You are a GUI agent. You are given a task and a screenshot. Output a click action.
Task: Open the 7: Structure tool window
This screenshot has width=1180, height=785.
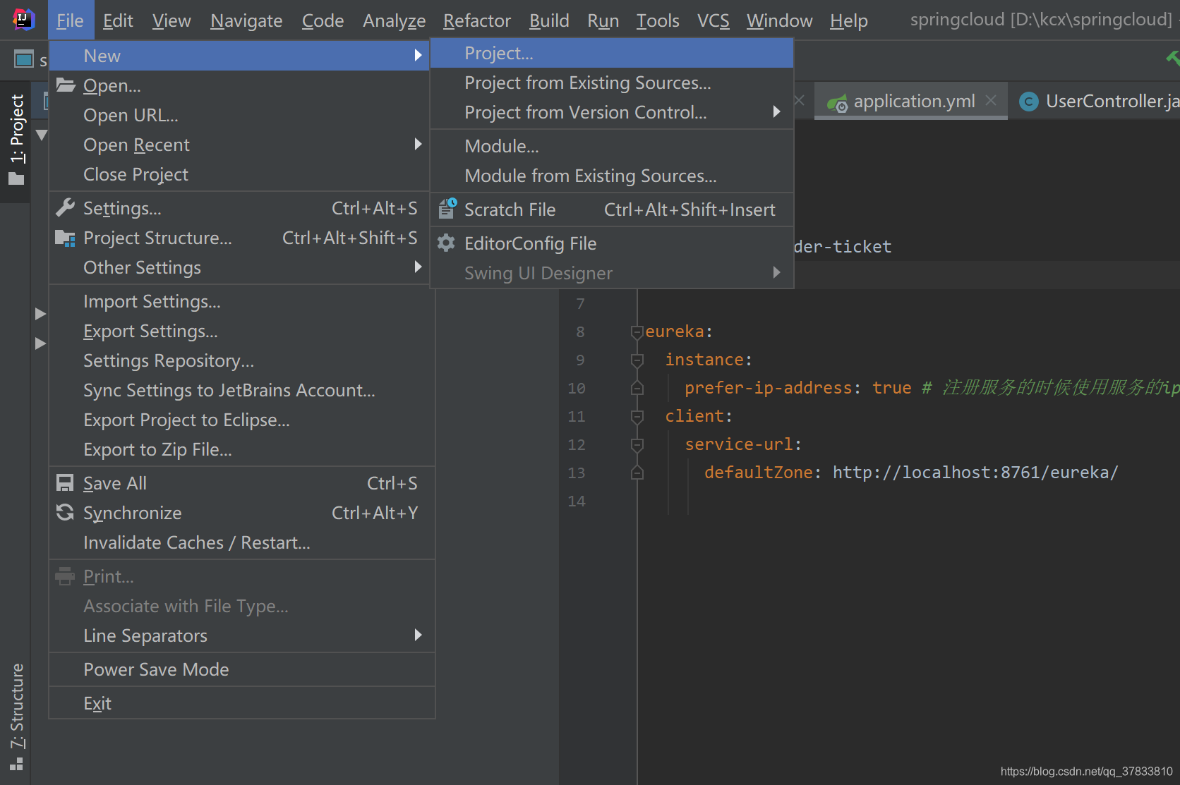point(16,717)
